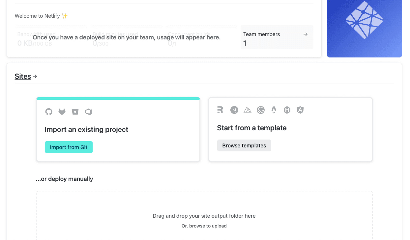Screen dimensions: 410x240
Task: Click the GitHub icon
Action: click(x=49, y=112)
